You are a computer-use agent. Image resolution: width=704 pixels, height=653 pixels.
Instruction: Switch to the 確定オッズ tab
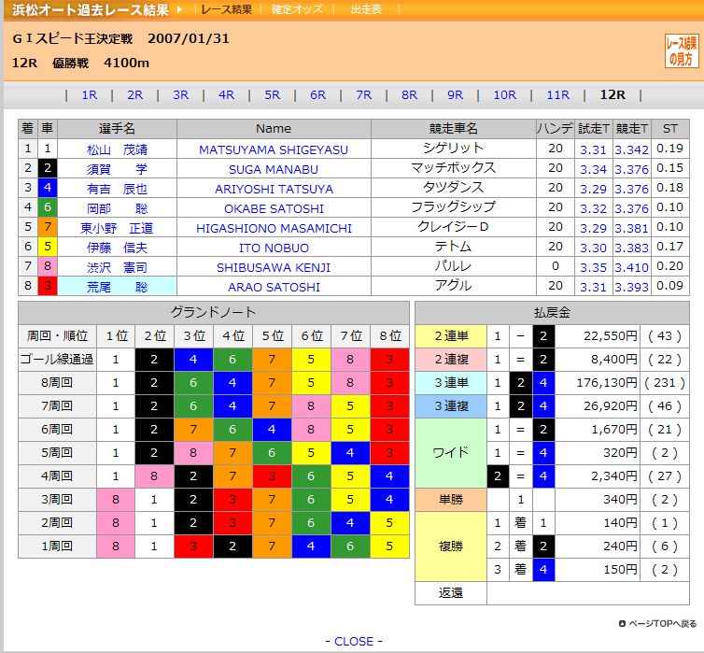tap(297, 9)
